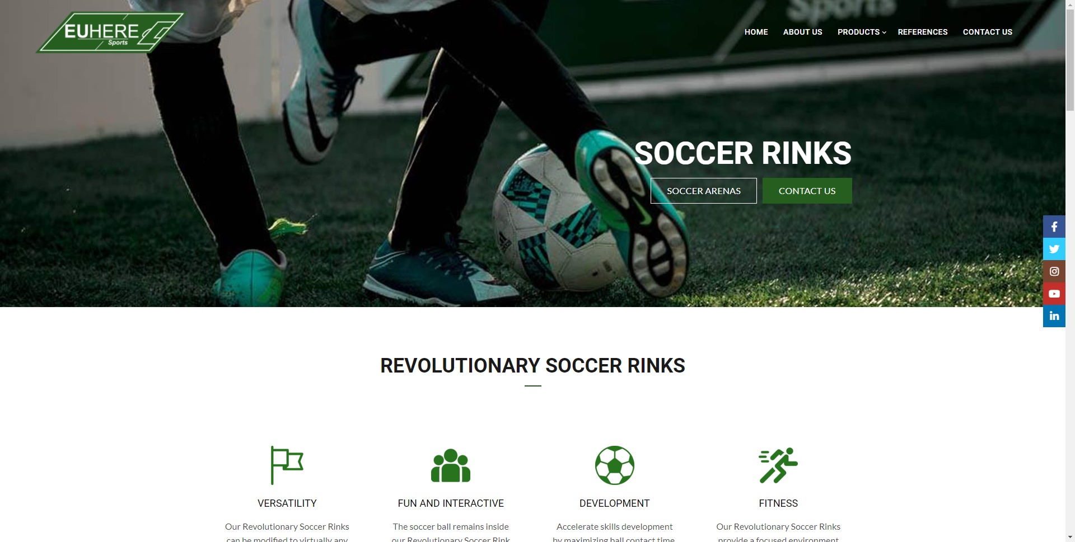Click the Development soccer ball icon
Viewport: 1075px width, 542px height.
614,465
